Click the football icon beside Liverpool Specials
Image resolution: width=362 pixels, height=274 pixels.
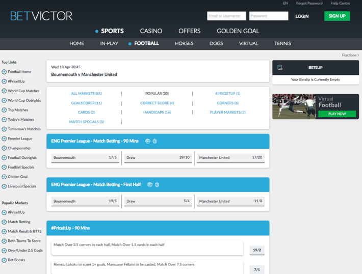point(4,186)
